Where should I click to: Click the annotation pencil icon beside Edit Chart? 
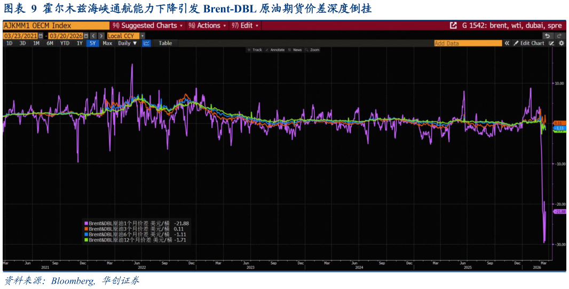pos(551,43)
